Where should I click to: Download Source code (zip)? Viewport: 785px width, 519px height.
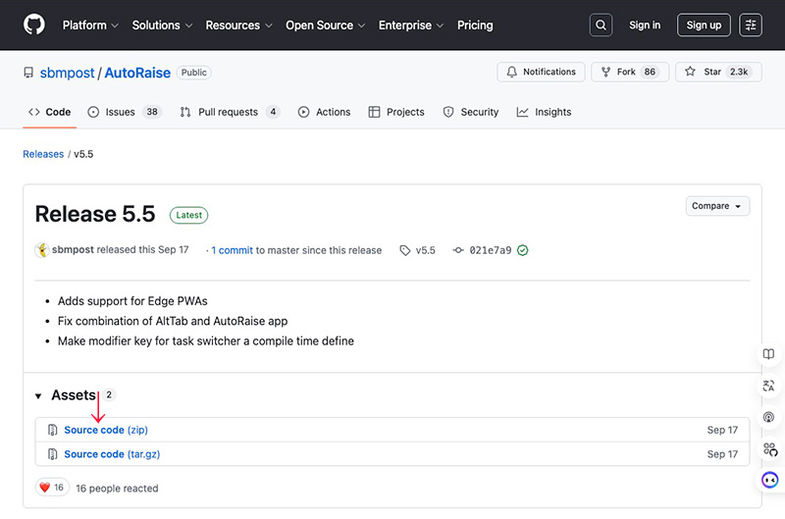106,430
